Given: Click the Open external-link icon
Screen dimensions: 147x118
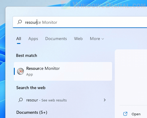Looking at the screenshot, I should pos(125,114).
